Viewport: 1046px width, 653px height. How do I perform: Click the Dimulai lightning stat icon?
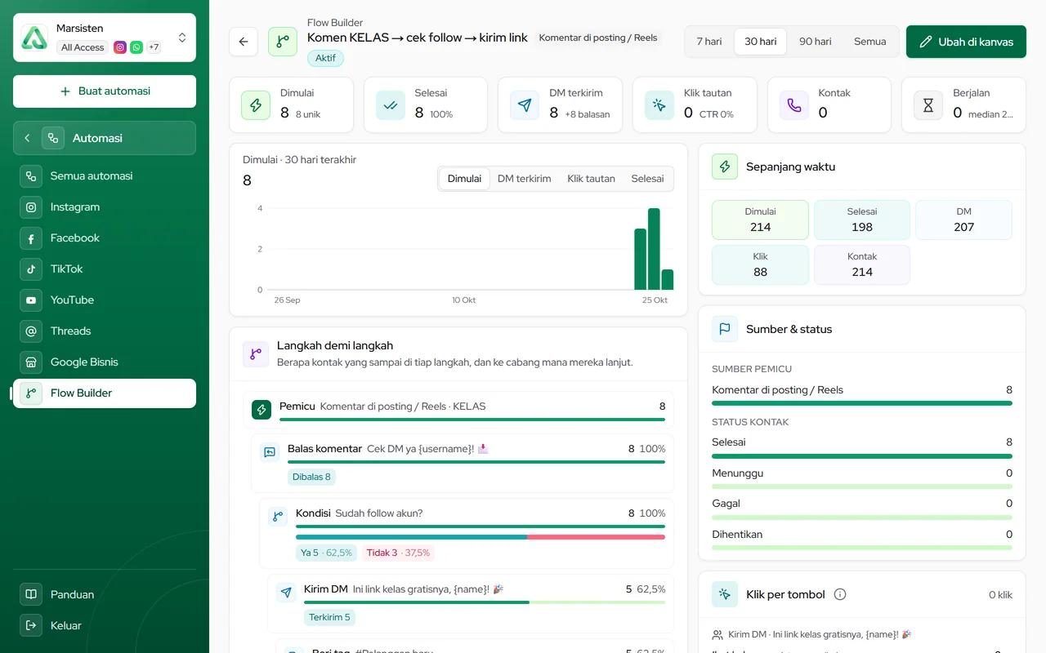coord(256,105)
